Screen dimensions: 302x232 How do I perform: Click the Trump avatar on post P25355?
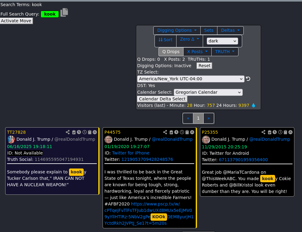(206, 140)
